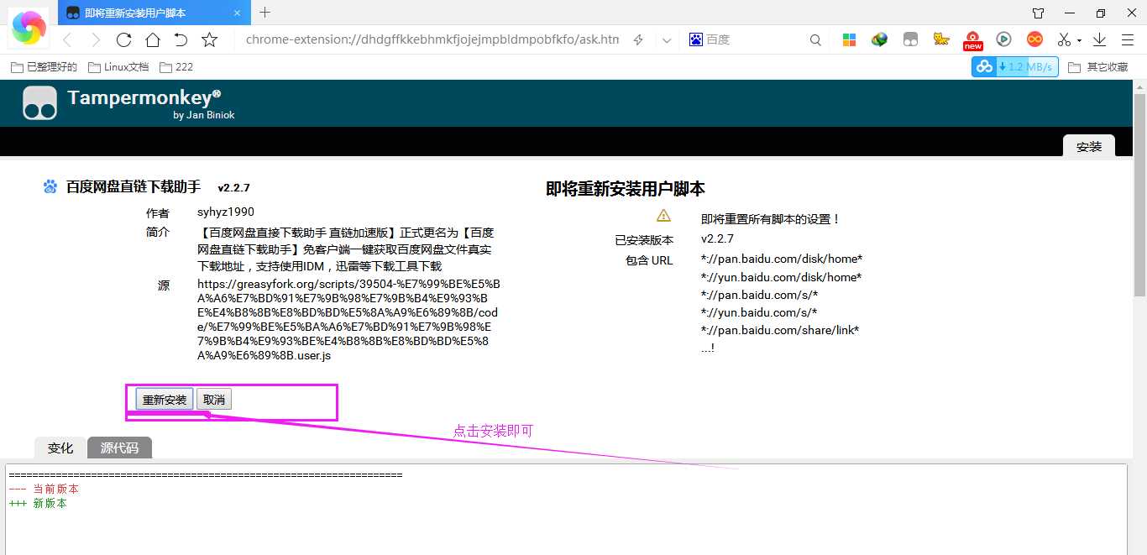This screenshot has width=1147, height=555.
Task: Open a new tab with plus button
Action: coord(265,12)
